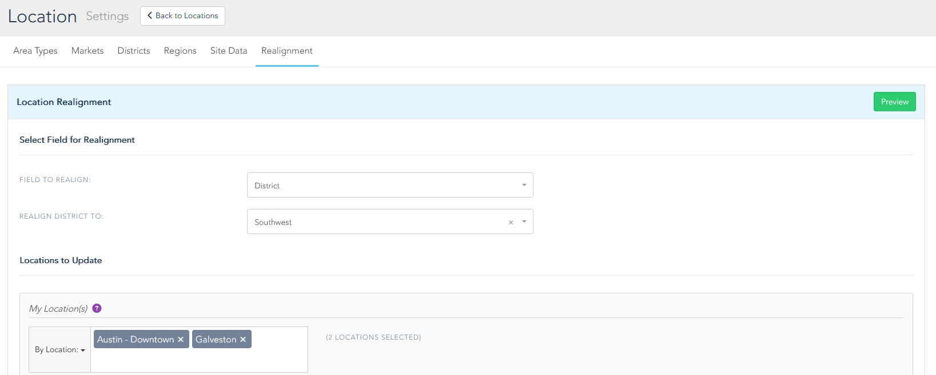The width and height of the screenshot is (936, 375).
Task: Expand the Field to Realign dropdown arrow
Action: pos(524,185)
